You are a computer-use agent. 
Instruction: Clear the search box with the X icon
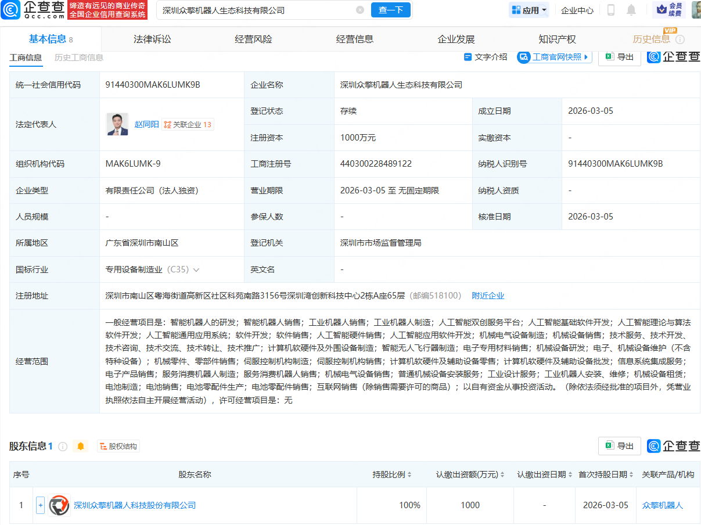[x=360, y=9]
